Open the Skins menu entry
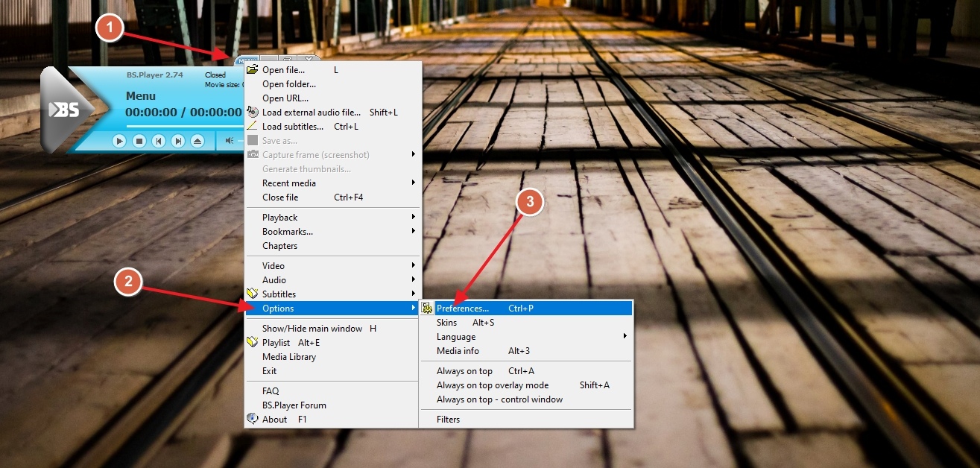 [446, 323]
